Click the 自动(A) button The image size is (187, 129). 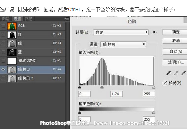[x=175, y=51]
